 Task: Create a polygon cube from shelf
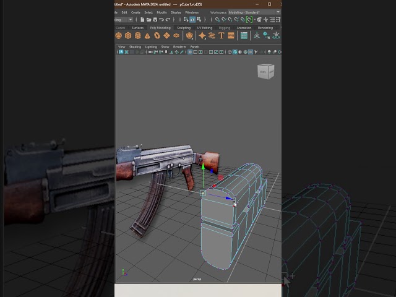click(x=128, y=36)
